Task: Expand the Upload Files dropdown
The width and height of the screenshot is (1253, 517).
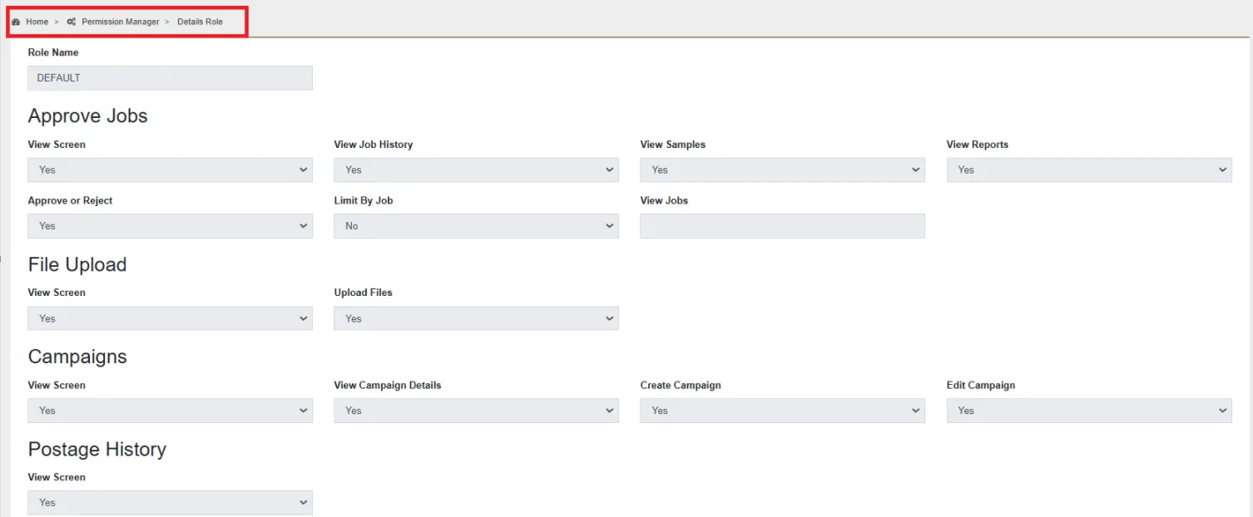Action: click(476, 318)
